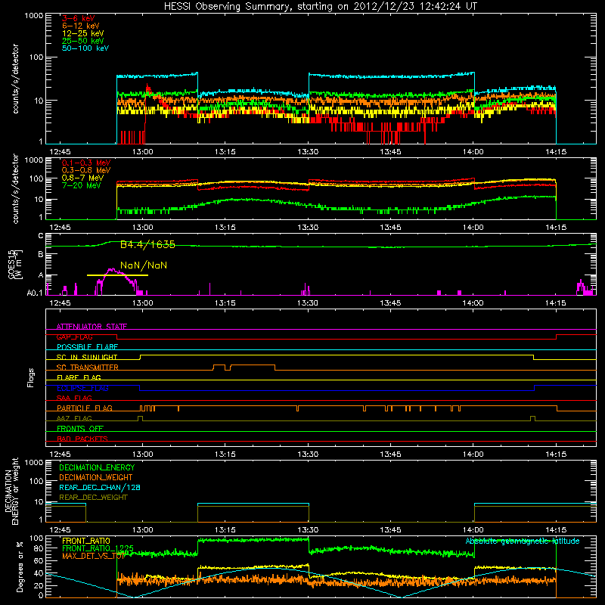605x605 pixels.
Task: Select the 3-6 keV legend label
Action: [x=79, y=18]
